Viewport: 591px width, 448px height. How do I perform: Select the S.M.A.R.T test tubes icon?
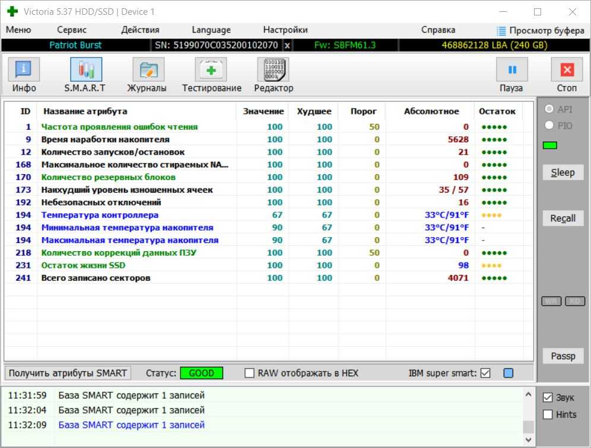(x=86, y=70)
